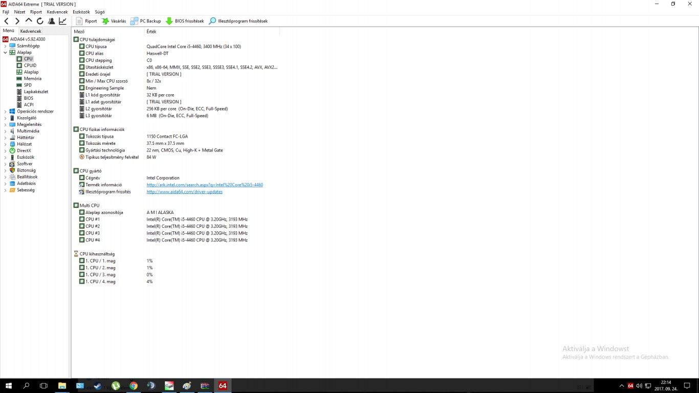Viewport: 699px width, 393px height.
Task: Expand the Kiszolgáló tree node
Action: 6,118
